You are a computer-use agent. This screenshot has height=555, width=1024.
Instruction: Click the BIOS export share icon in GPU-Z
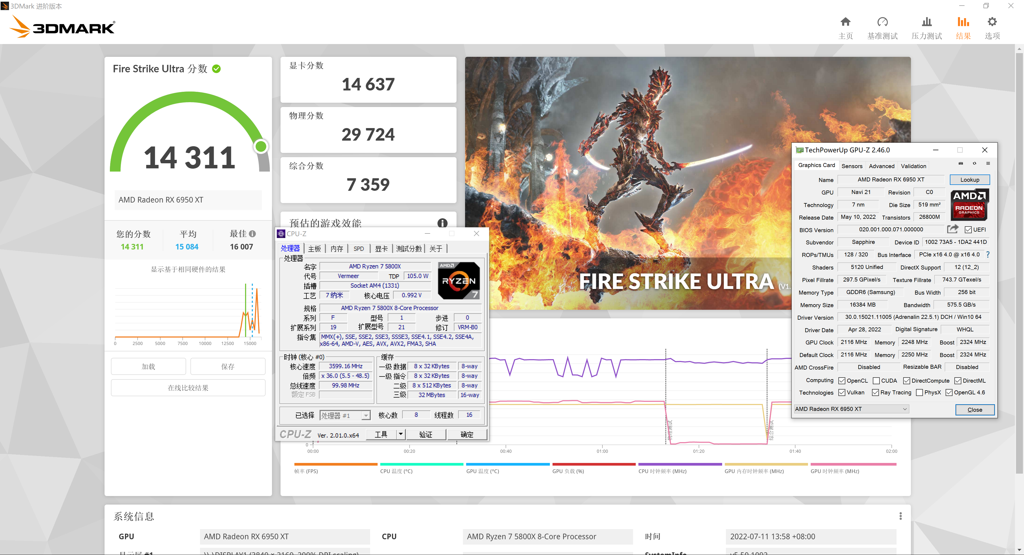[x=953, y=229]
